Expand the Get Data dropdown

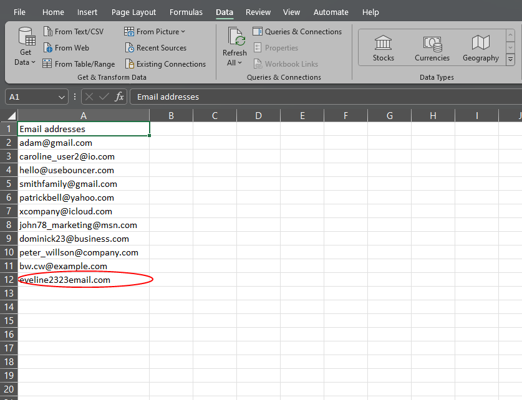pos(25,47)
